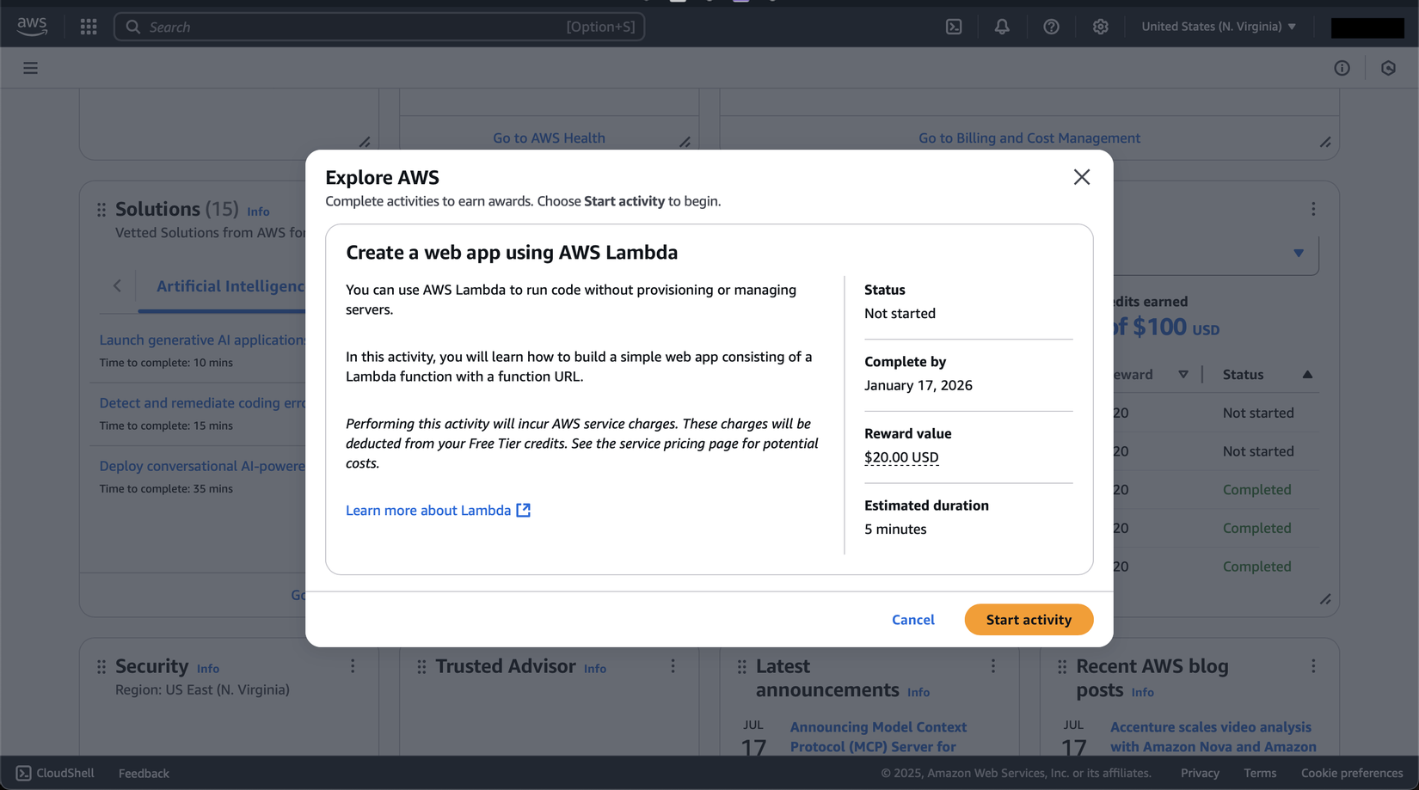
Task: Click the Start activity button
Action: click(x=1029, y=620)
